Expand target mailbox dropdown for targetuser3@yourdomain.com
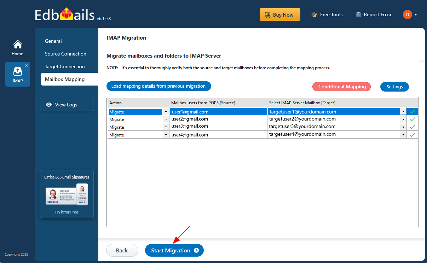Image resolution: width=427 pixels, height=263 pixels. (403, 127)
